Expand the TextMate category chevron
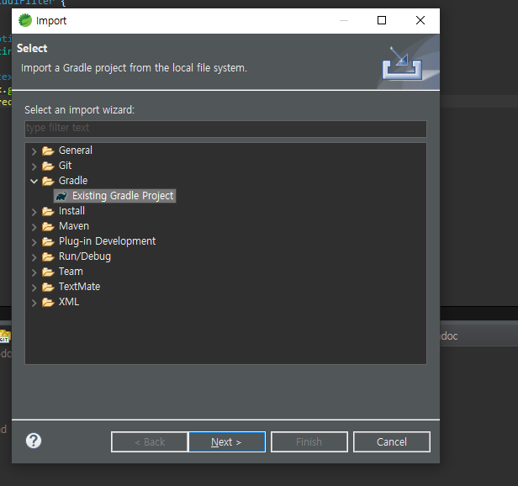Screen dimensions: 518x486 [x=34, y=288]
